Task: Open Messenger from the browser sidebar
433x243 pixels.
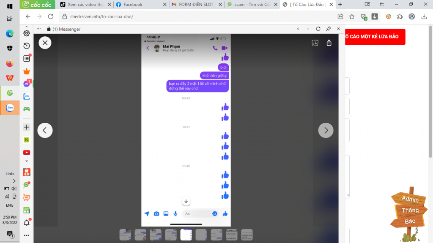Action: click(26, 84)
